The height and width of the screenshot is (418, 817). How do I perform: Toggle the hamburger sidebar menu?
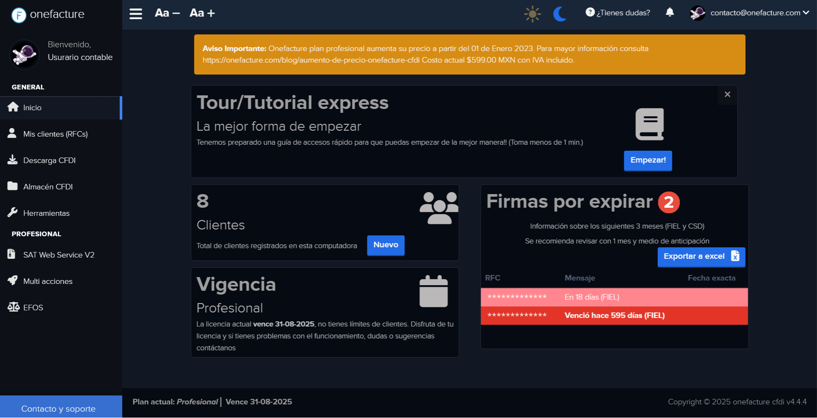(136, 14)
